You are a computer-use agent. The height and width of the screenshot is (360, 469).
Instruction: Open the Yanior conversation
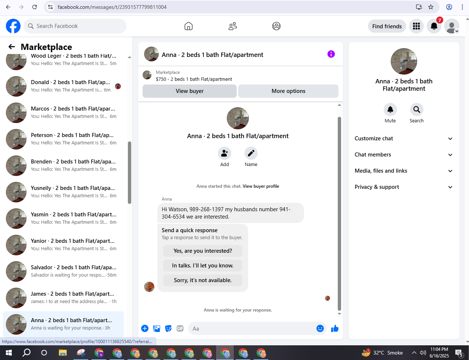click(63, 245)
